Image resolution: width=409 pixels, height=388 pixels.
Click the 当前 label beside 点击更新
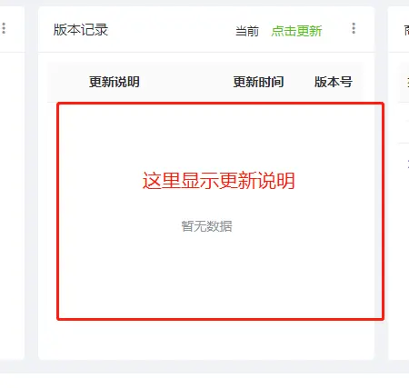pos(247,31)
